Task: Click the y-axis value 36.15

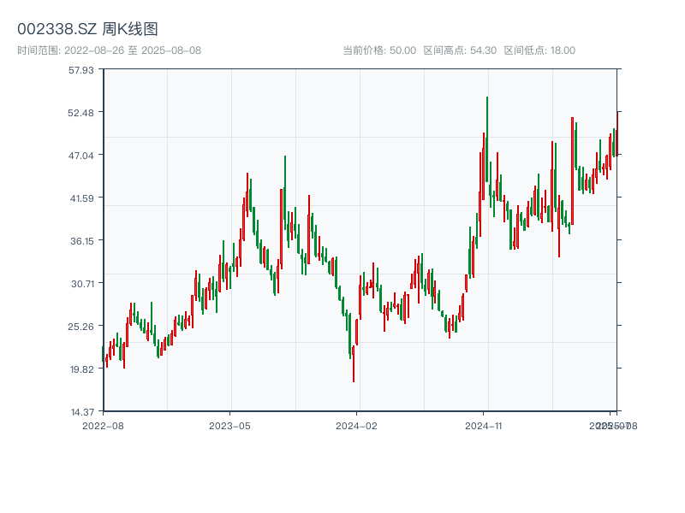Action: (x=81, y=241)
